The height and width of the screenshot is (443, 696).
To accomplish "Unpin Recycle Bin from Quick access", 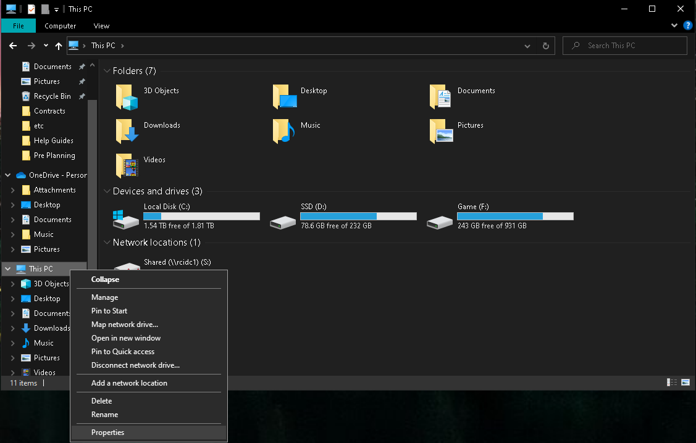I will (x=82, y=96).
